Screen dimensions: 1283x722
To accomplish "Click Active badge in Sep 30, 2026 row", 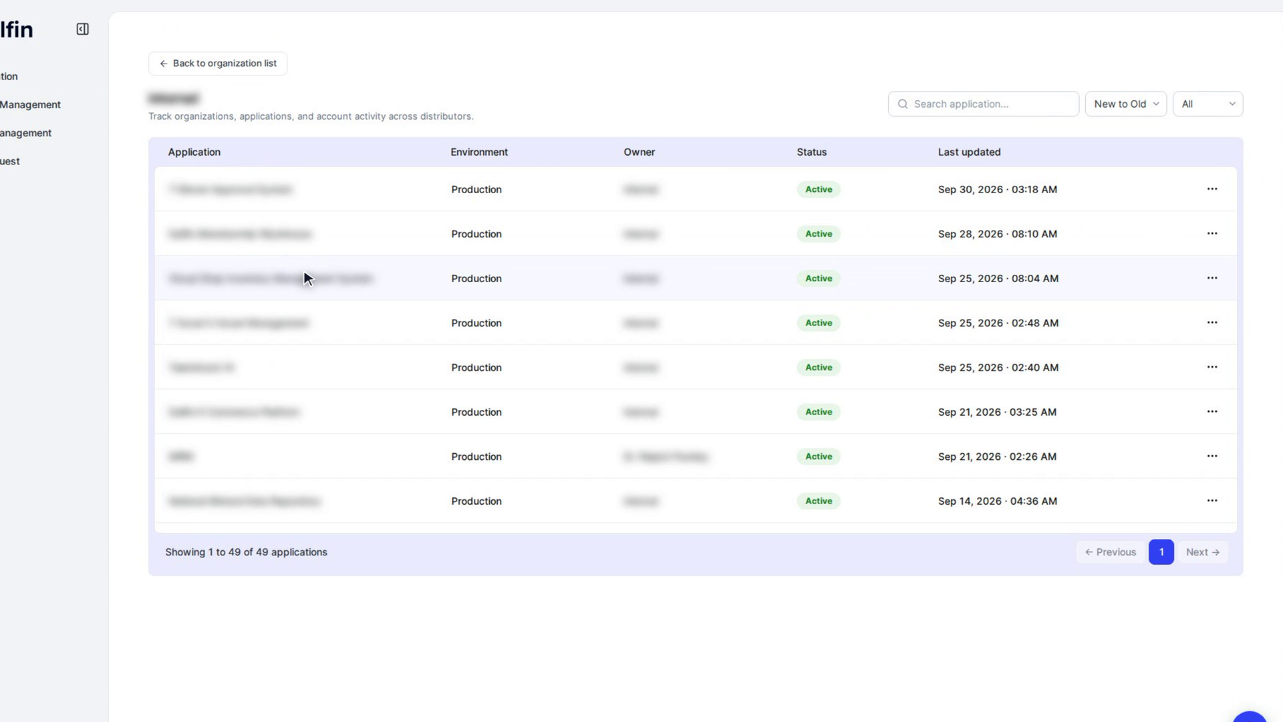I will tap(819, 190).
